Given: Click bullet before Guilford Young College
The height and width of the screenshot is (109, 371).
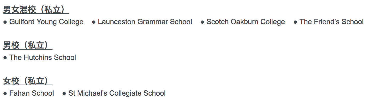Looking at the screenshot, I should [x=5, y=22].
